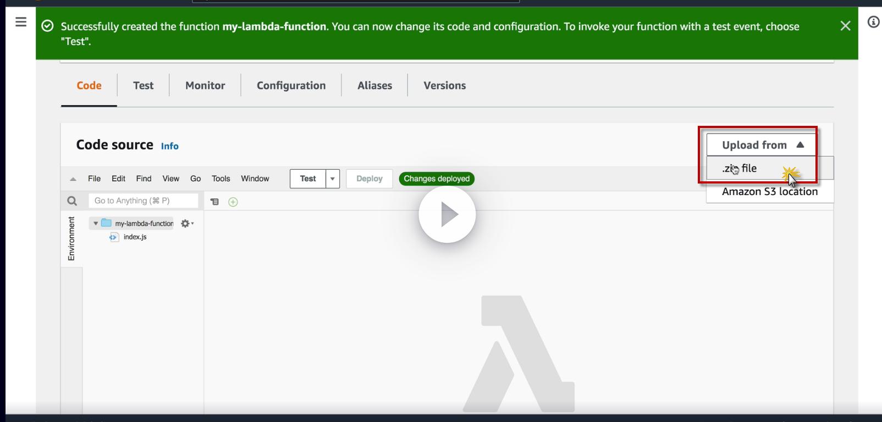Open the View menu
The width and height of the screenshot is (882, 422).
click(x=170, y=179)
